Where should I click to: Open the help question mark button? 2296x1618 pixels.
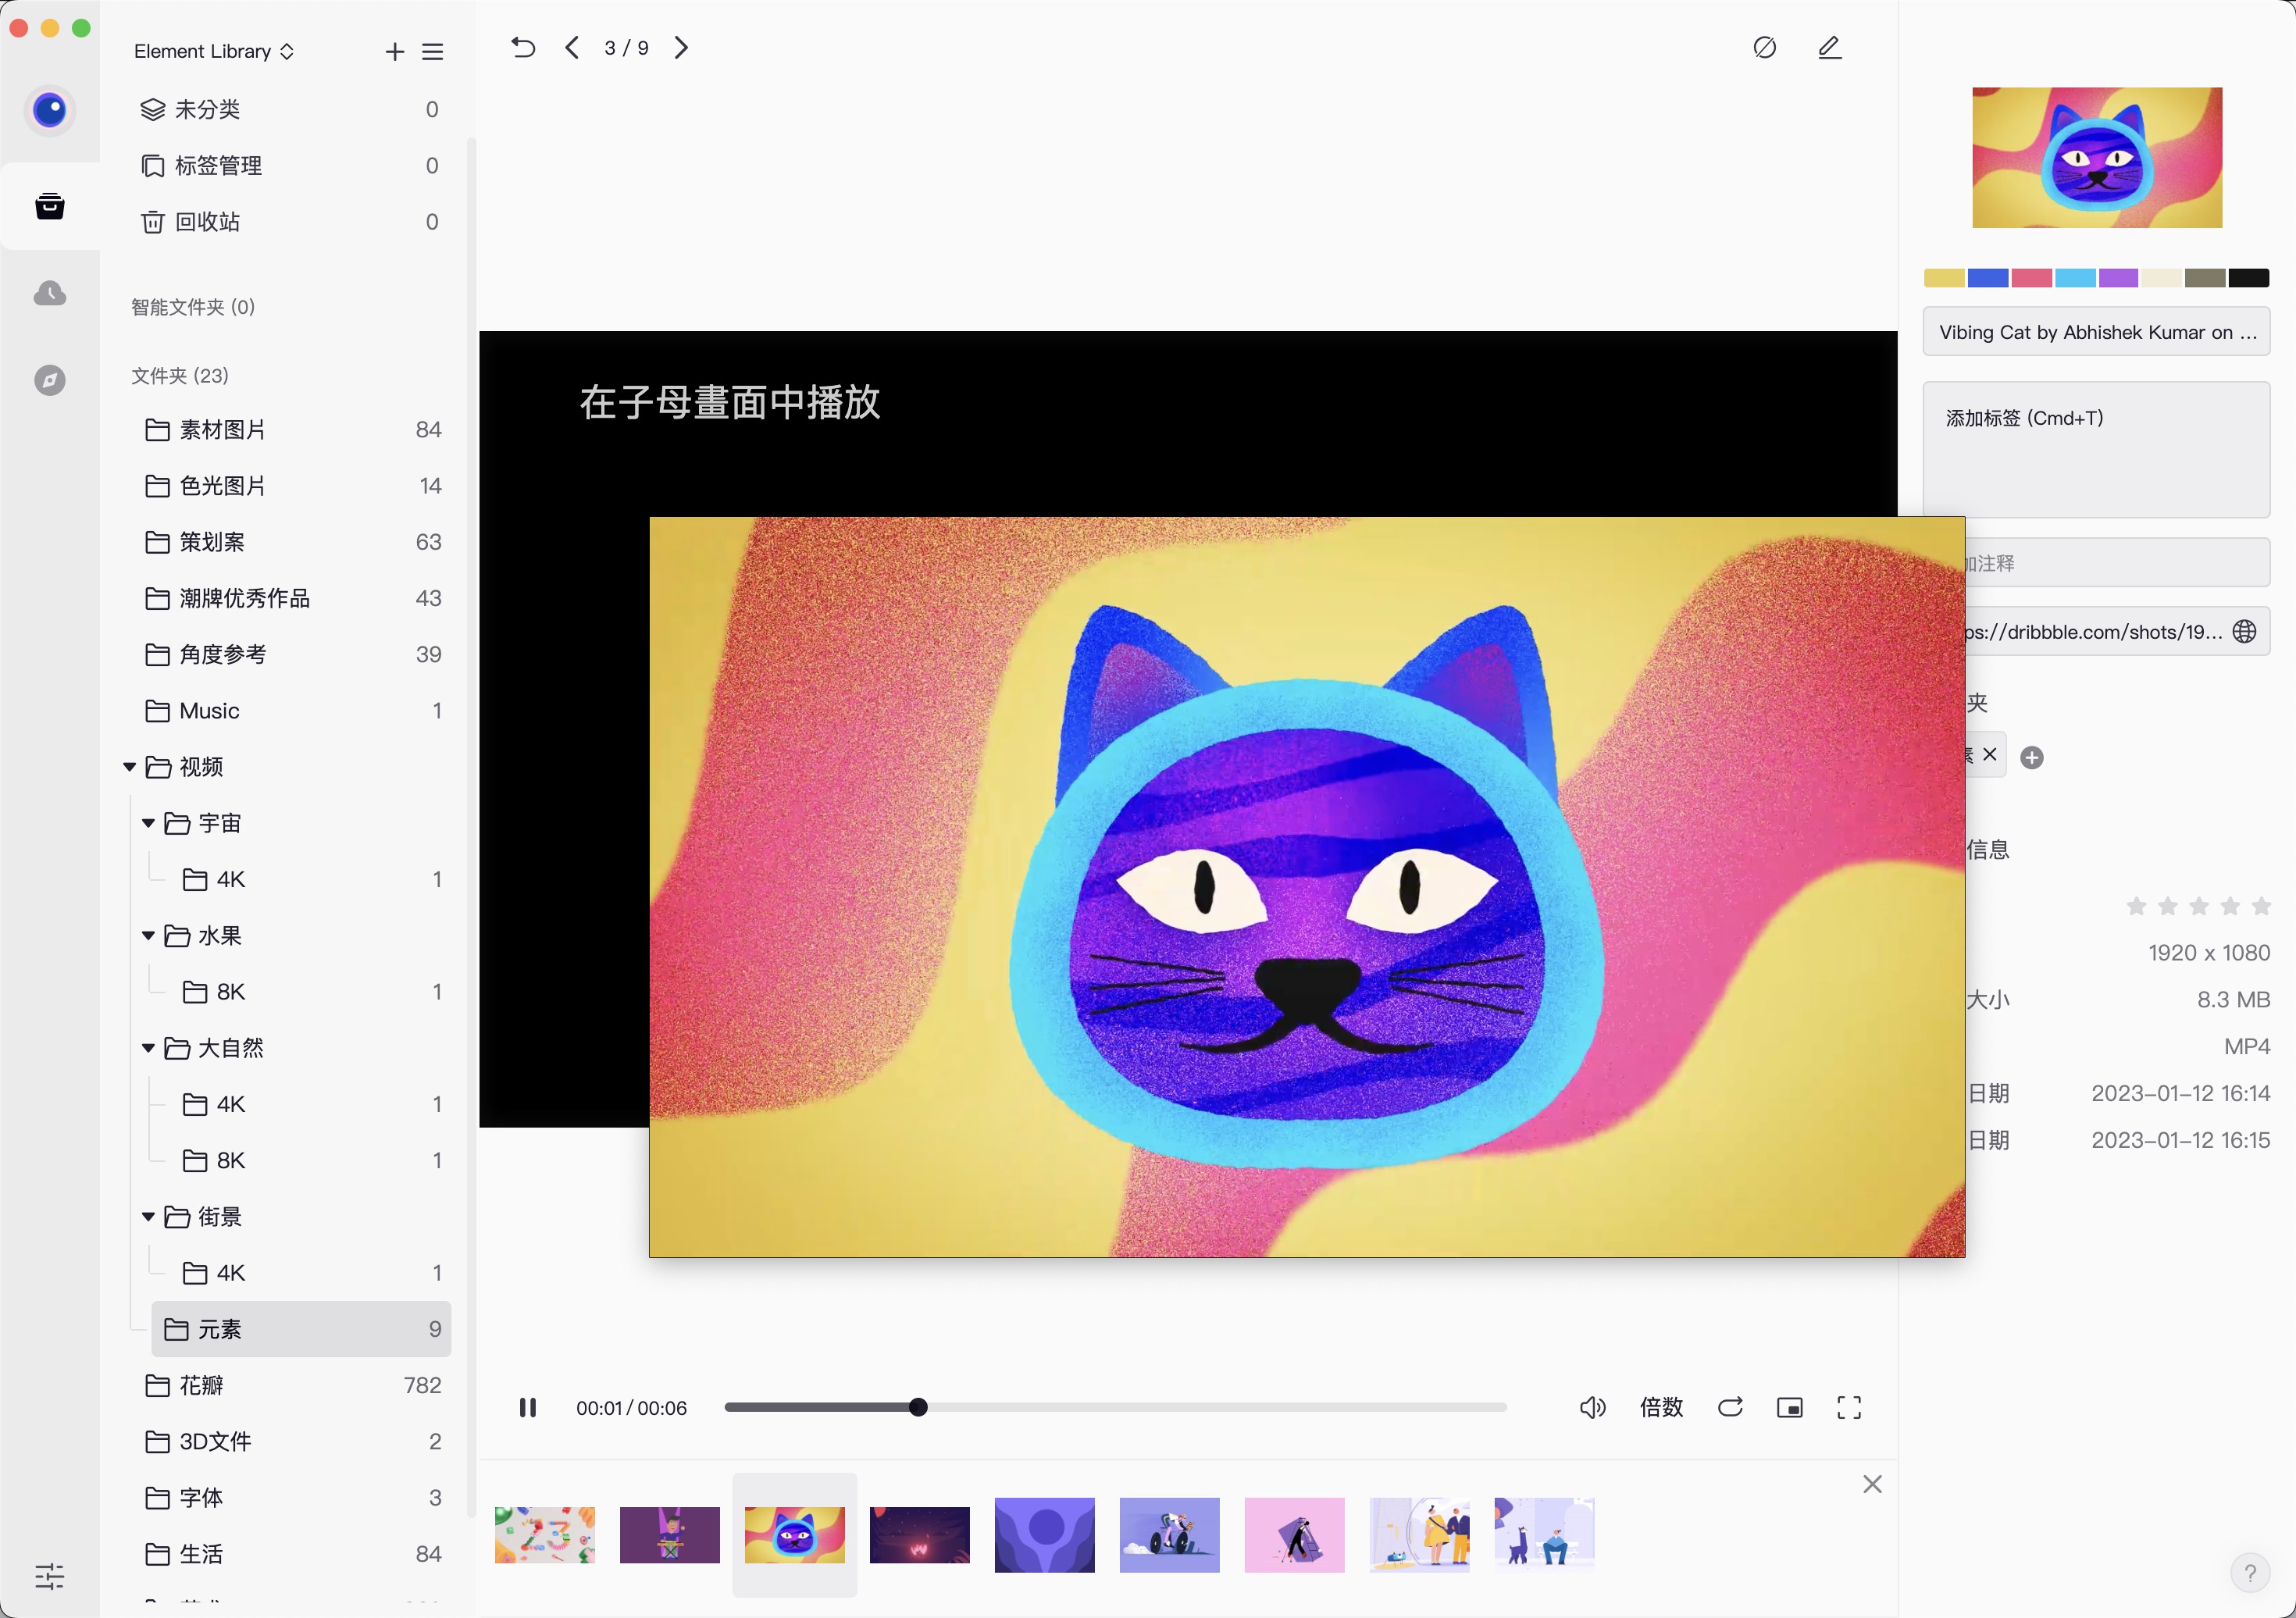click(x=2250, y=1572)
